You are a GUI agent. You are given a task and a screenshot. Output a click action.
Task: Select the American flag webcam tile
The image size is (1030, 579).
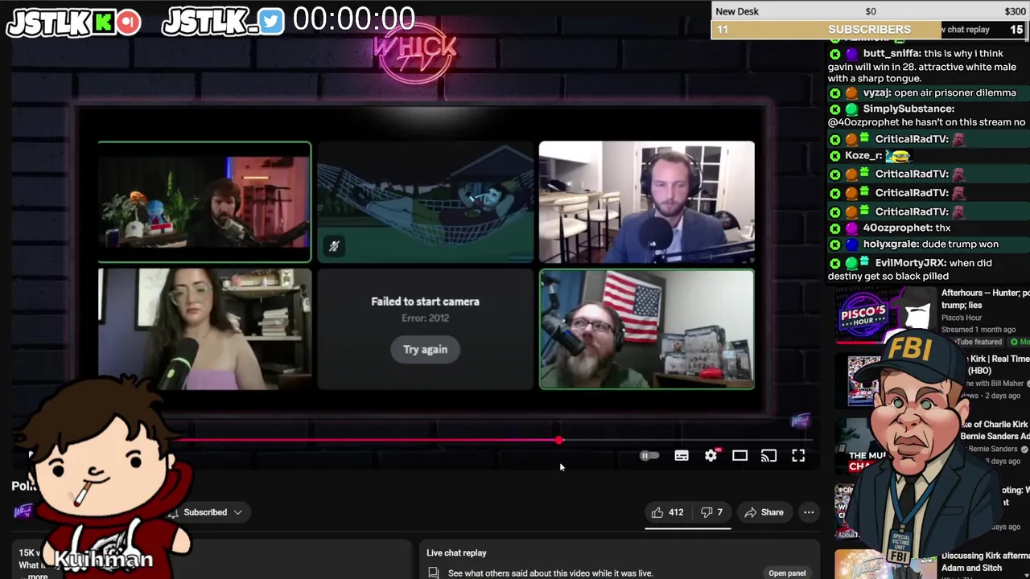coord(647,329)
